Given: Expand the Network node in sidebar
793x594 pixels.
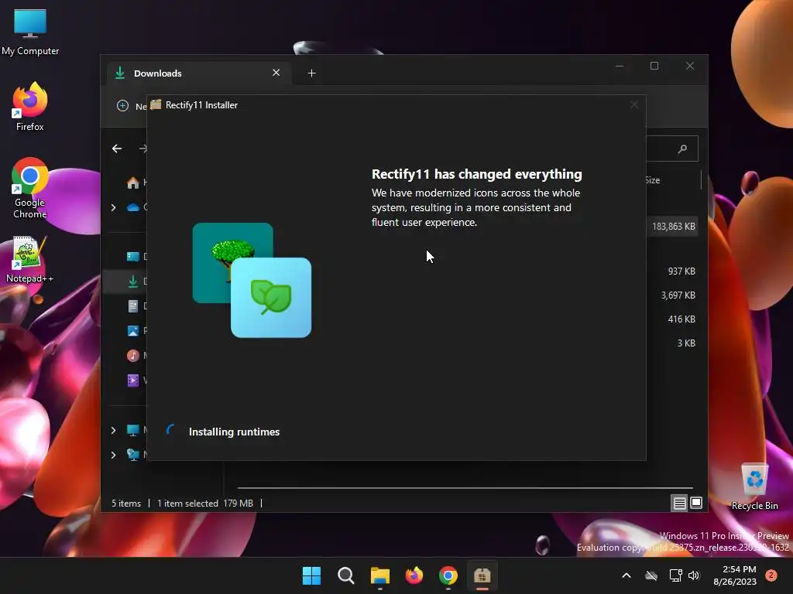Looking at the screenshot, I should point(113,455).
